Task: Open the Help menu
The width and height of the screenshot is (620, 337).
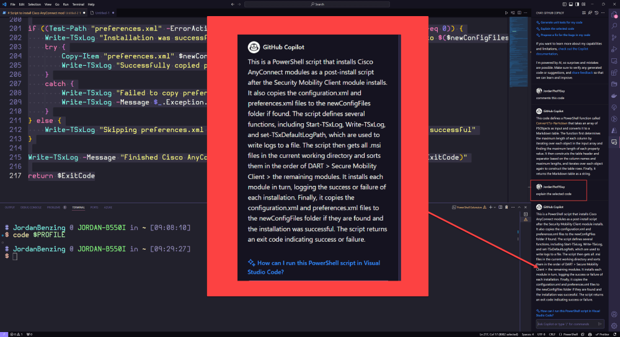Action: pos(91,4)
